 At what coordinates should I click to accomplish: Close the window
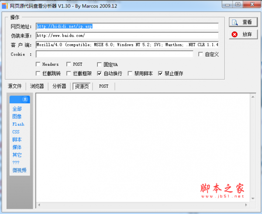(252, 4)
